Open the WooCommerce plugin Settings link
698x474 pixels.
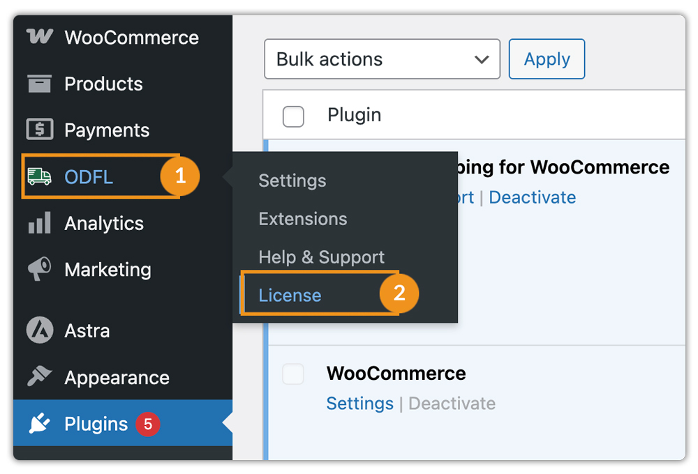(359, 404)
